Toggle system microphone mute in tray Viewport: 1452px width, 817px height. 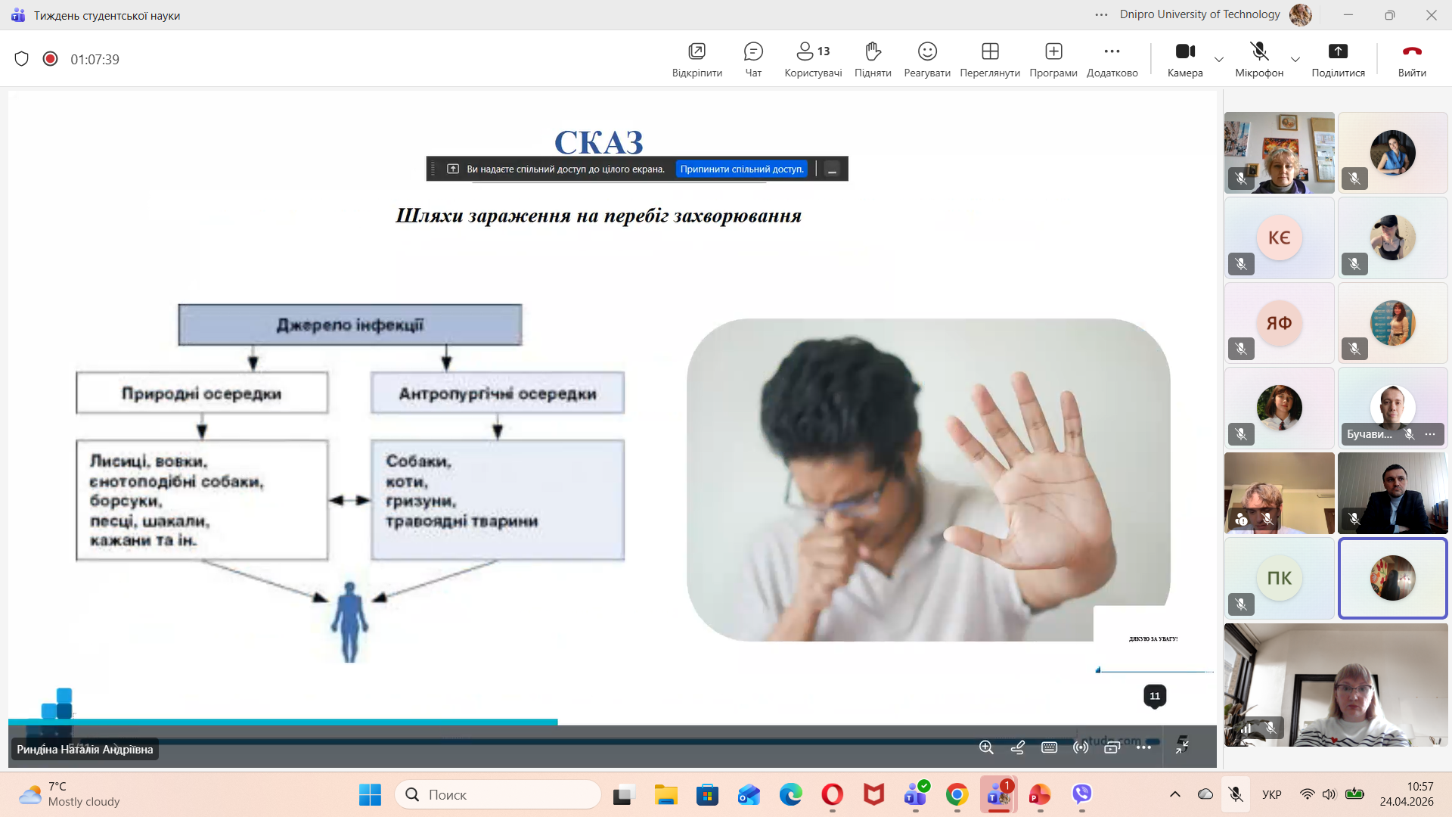click(x=1236, y=794)
